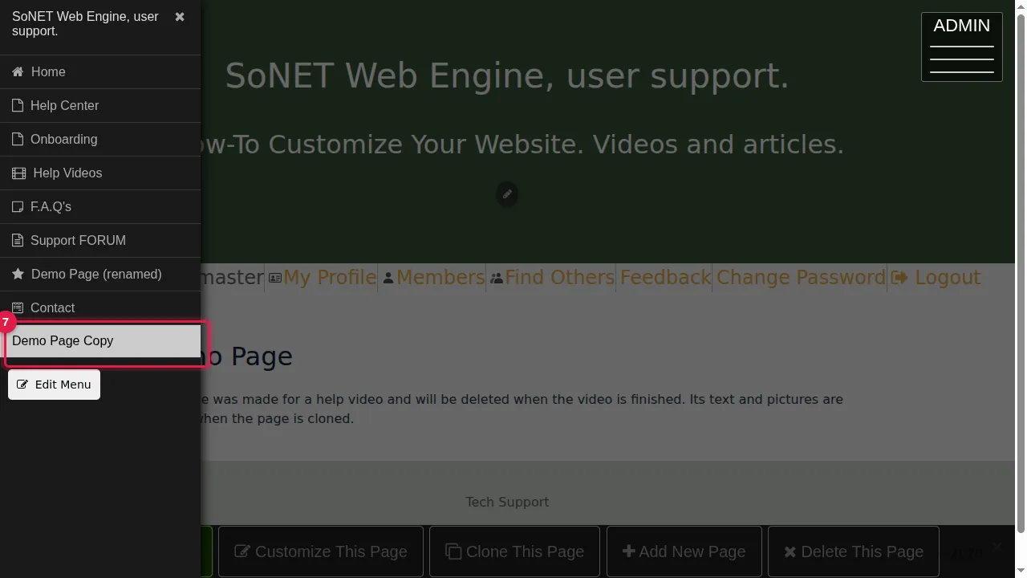Image resolution: width=1027 pixels, height=578 pixels.
Task: Open the Demo Page Copy item
Action: point(100,341)
